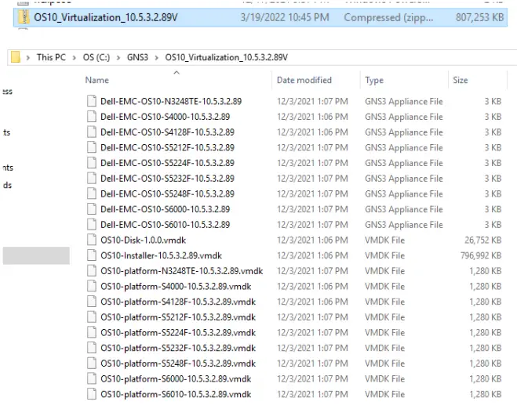Image resolution: width=517 pixels, height=405 pixels.
Task: Select file name OS10-Disk-1.0.0.vmdk
Action: tap(143, 240)
